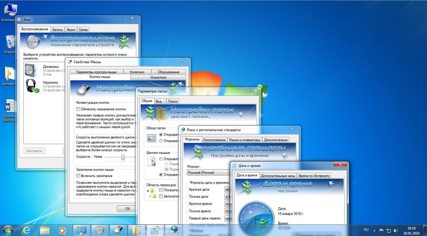The image size is (427, 236).
Task: Click the Настроить button in Звук
Action: [34, 151]
